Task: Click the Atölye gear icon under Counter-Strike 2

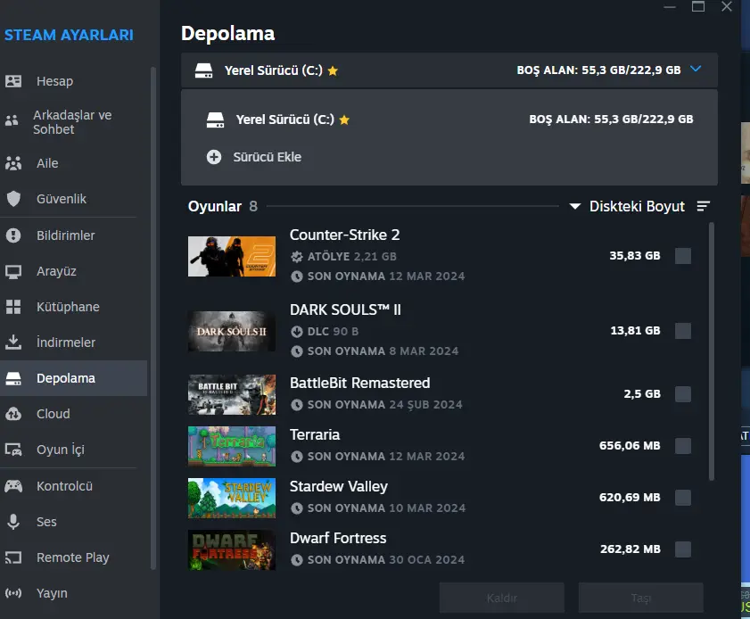Action: (297, 257)
